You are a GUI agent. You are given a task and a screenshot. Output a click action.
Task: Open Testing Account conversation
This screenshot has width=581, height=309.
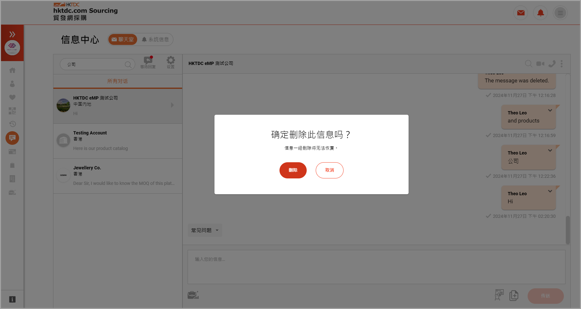pos(118,141)
